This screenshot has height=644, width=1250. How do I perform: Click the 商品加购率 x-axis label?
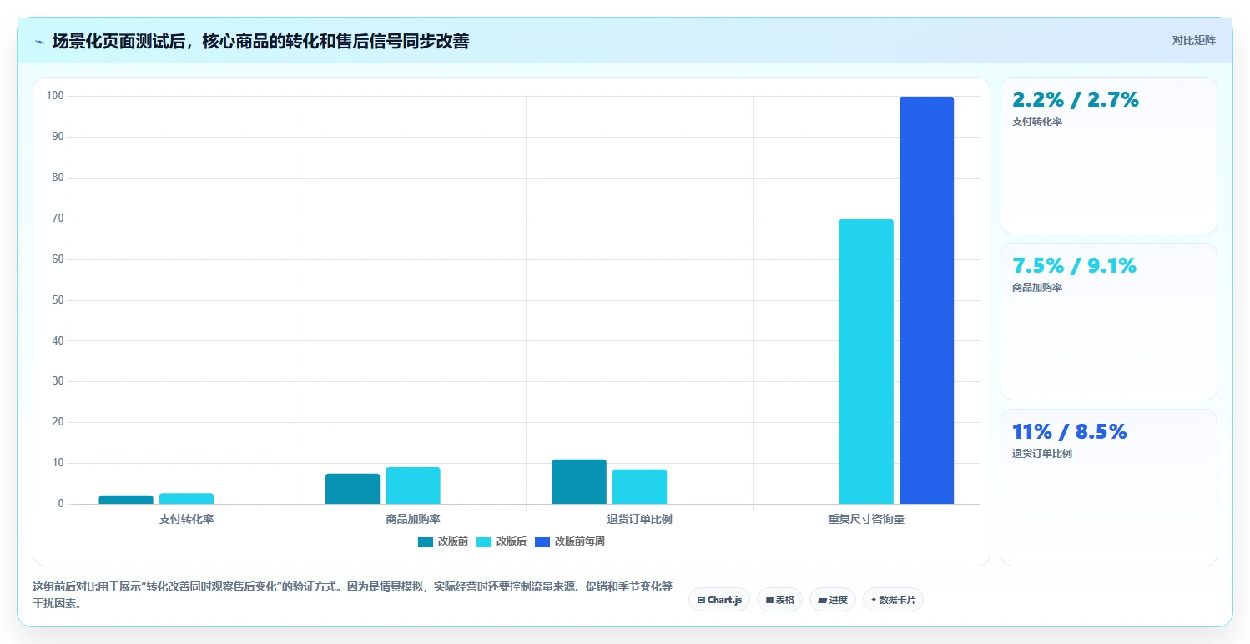(413, 519)
